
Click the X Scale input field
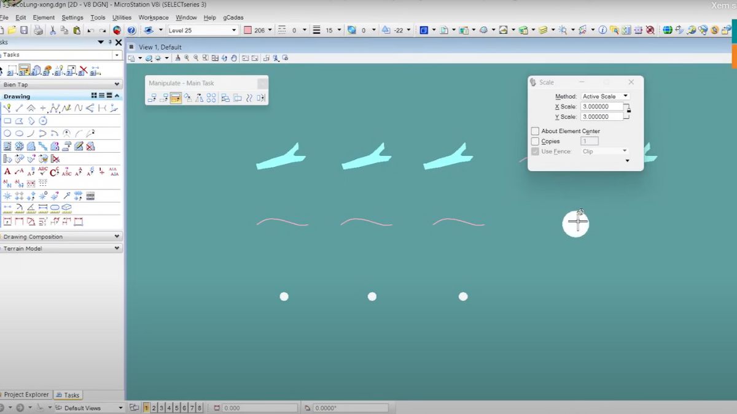tap(601, 107)
